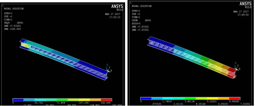This screenshot has width=255, height=106.
Task: Click STEP=1 in the SEQV plot
Action: click(x=8, y=13)
